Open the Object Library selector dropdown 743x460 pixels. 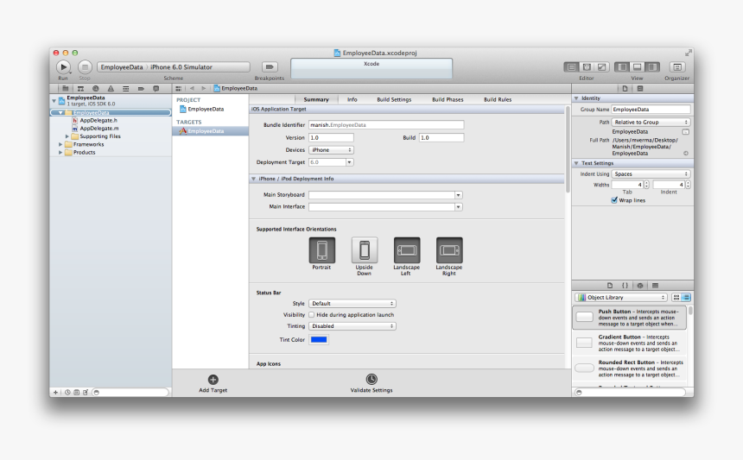pyautogui.click(x=620, y=298)
